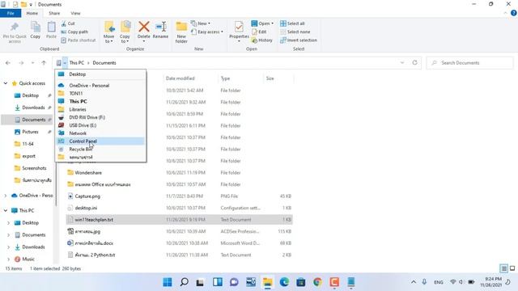The height and width of the screenshot is (291, 518).
Task: Open recent locations dropdown arrow
Action: pyautogui.click(x=32, y=63)
